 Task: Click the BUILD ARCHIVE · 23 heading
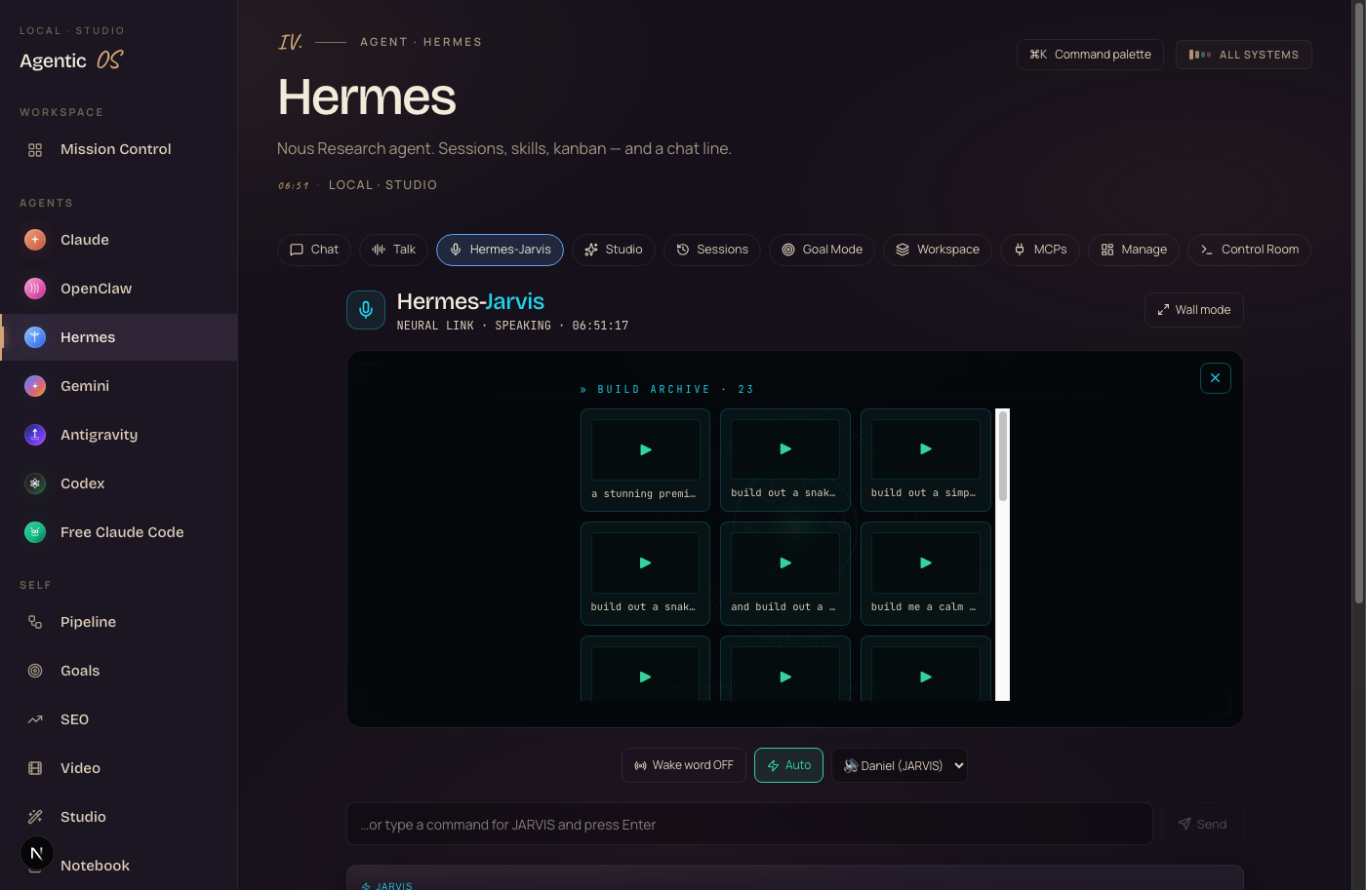[x=666, y=389]
